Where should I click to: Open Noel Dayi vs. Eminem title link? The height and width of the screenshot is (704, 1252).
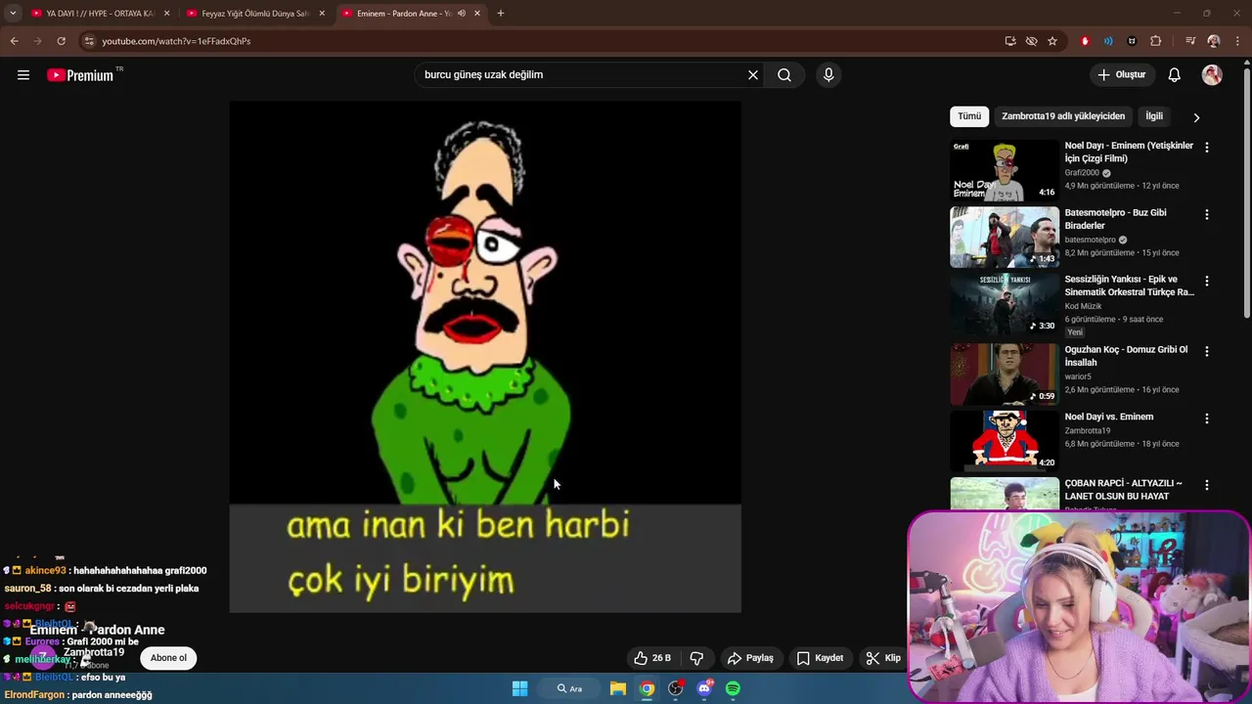[1109, 418]
